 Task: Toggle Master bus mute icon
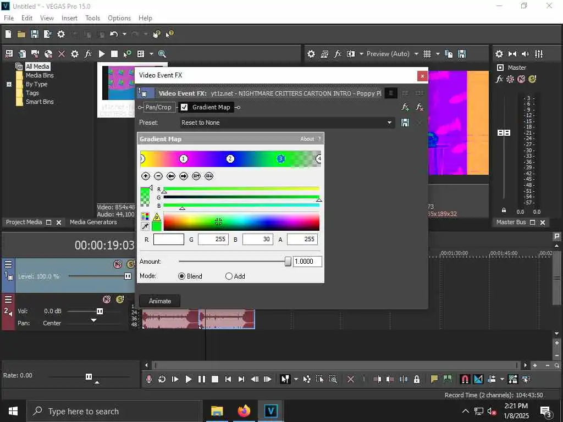[521, 79]
